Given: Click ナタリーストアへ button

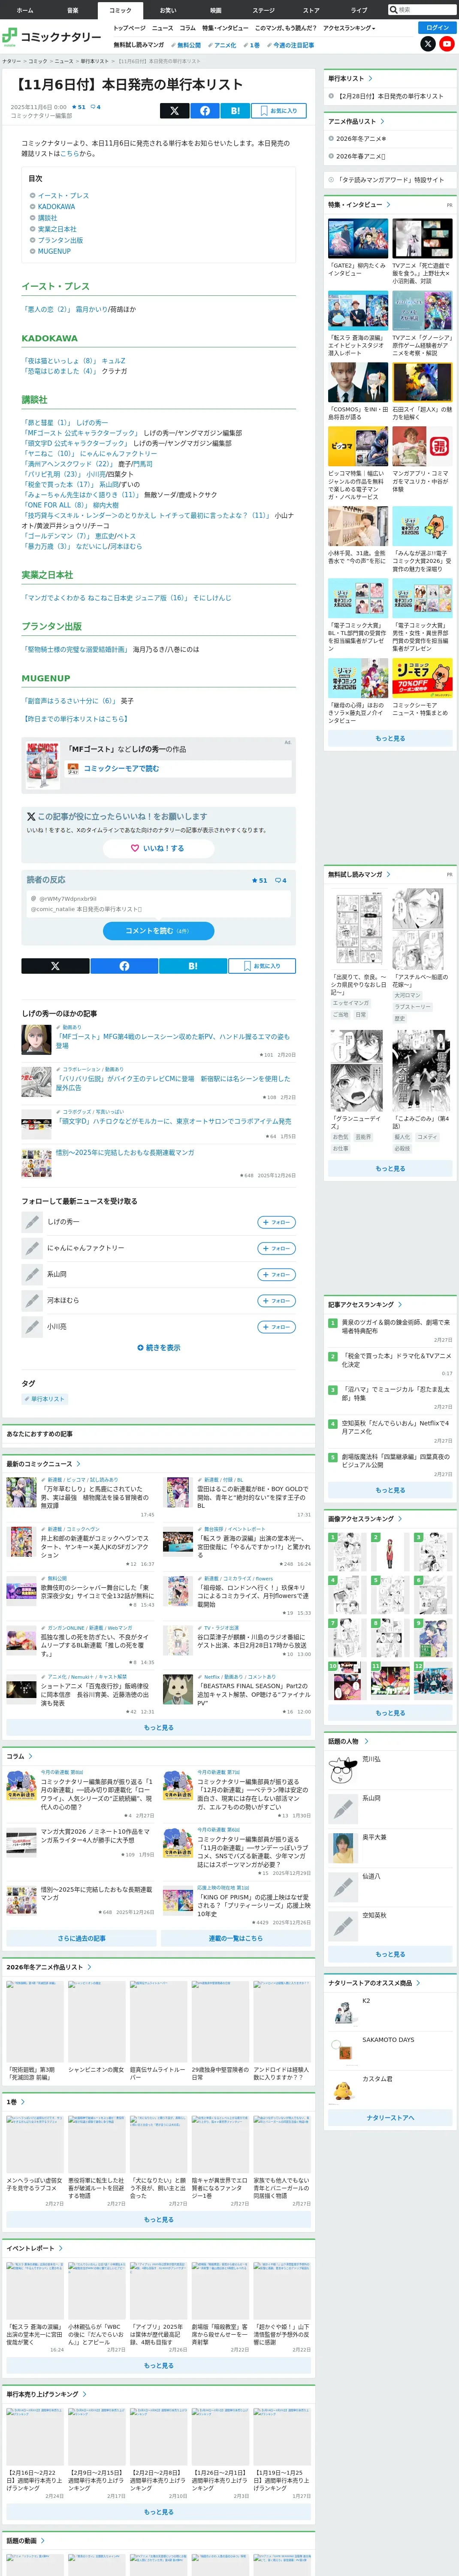Looking at the screenshot, I should tap(390, 2118).
